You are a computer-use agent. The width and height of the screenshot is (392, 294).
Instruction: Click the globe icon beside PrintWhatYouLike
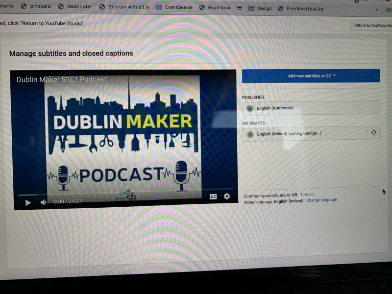click(x=280, y=9)
